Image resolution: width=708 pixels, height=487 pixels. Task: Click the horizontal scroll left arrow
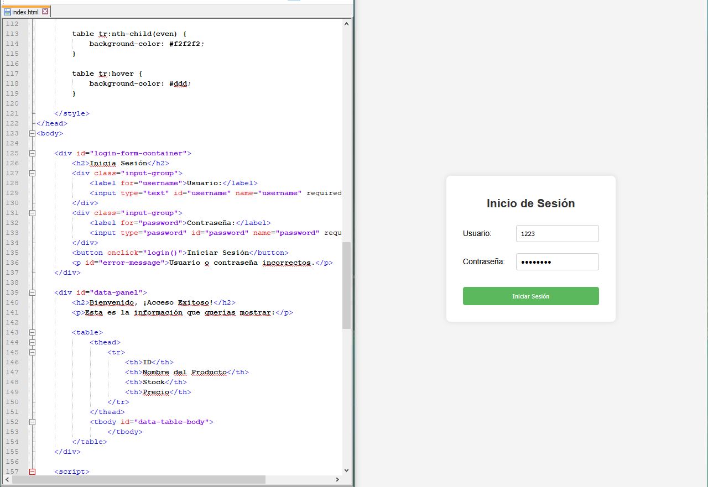[x=7, y=479]
